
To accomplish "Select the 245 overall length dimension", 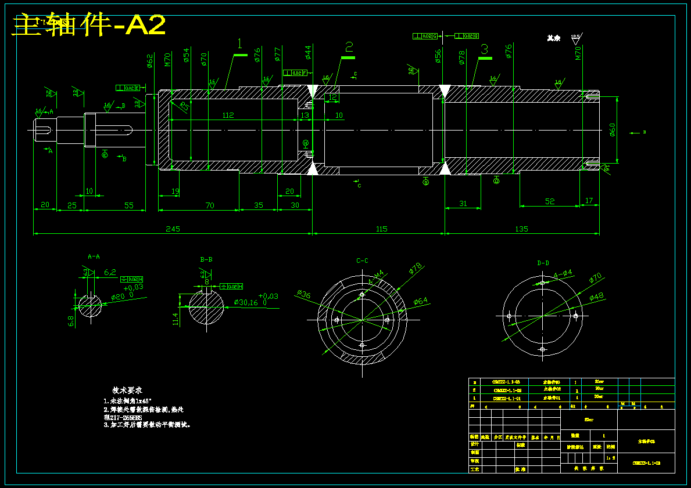I will [x=173, y=229].
